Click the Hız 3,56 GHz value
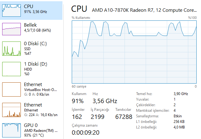This screenshot has height=139, width=201. coord(105,101)
